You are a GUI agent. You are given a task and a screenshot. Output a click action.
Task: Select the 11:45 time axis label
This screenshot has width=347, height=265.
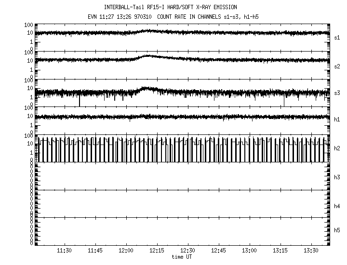pos(95,251)
